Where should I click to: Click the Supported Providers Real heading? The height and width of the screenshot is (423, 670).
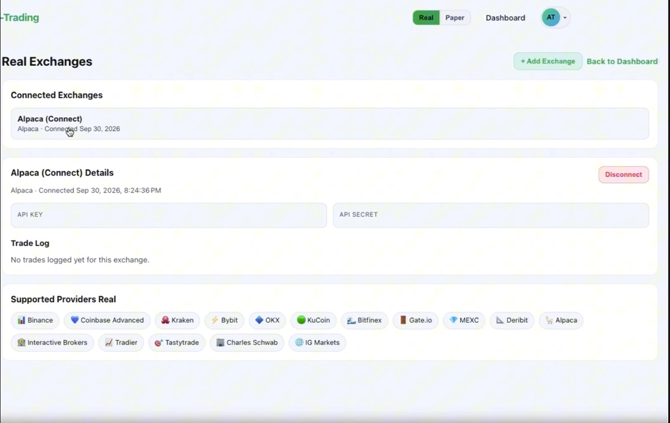pos(63,299)
